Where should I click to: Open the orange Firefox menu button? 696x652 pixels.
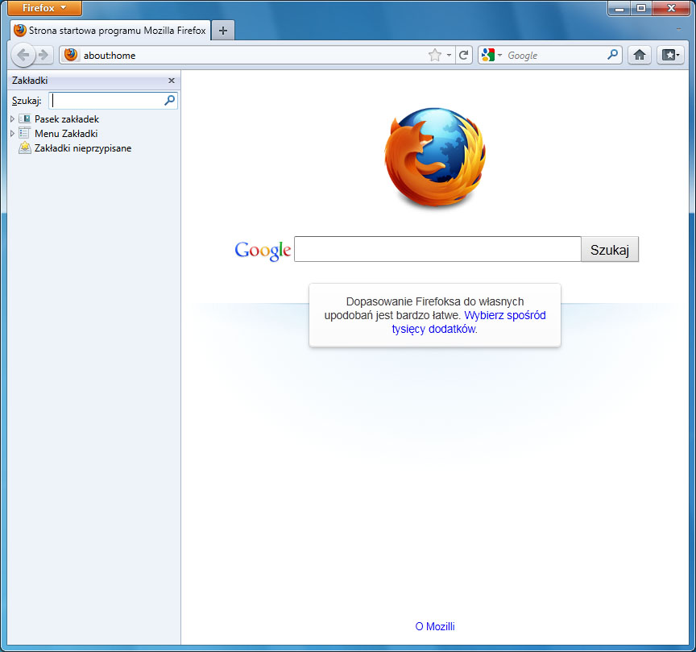click(x=44, y=8)
